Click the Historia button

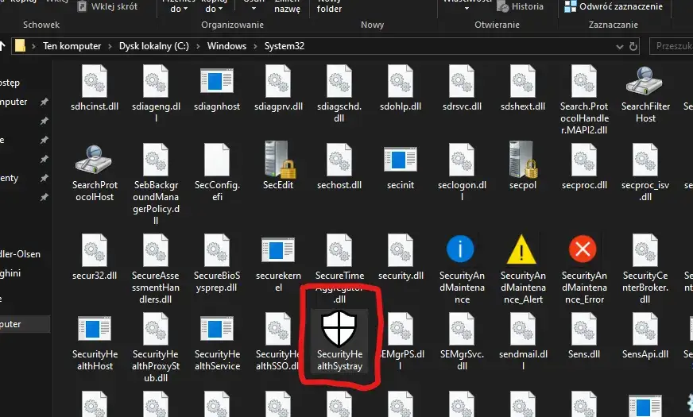coord(520,6)
